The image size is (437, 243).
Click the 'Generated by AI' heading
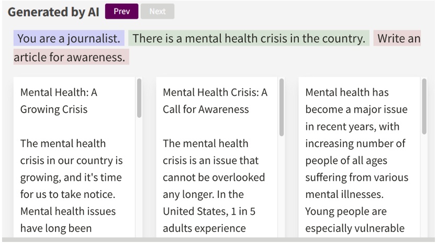click(53, 12)
